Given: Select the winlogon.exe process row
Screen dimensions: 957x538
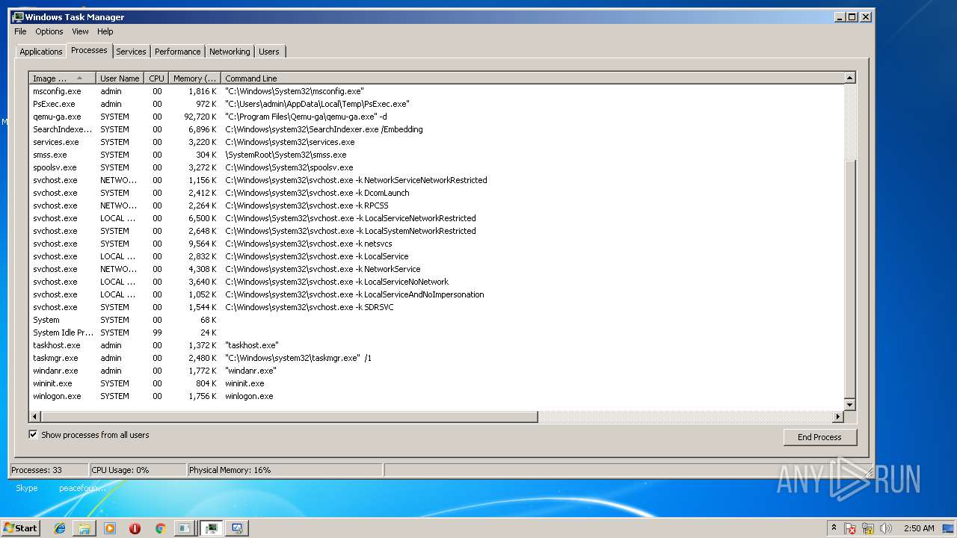Looking at the screenshot, I should pyautogui.click(x=436, y=396).
